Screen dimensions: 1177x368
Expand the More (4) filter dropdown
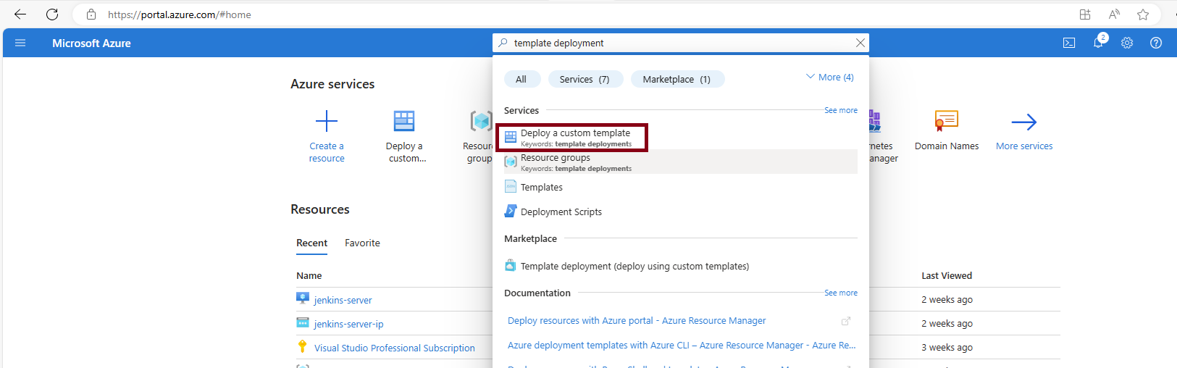(x=830, y=78)
